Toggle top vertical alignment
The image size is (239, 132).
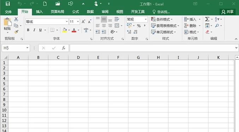pos(98,19)
